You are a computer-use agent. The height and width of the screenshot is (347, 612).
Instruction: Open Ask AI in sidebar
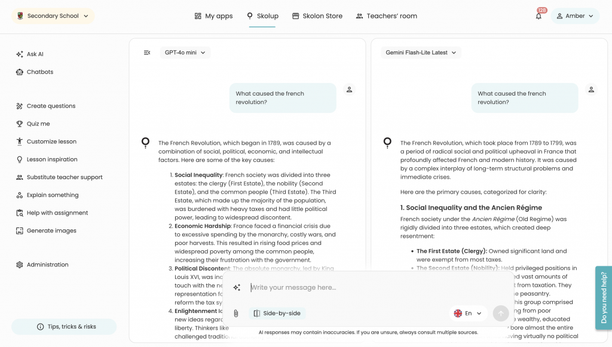pyautogui.click(x=35, y=54)
